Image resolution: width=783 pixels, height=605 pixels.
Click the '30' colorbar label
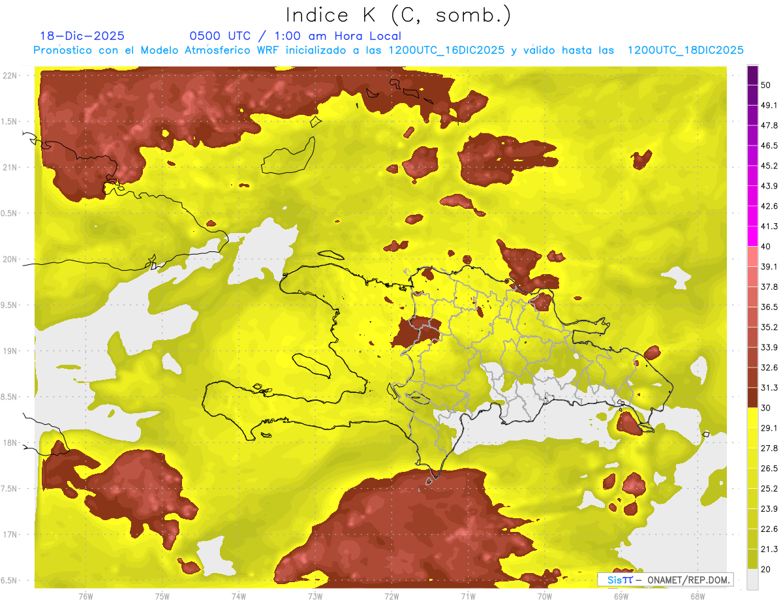tap(766, 407)
